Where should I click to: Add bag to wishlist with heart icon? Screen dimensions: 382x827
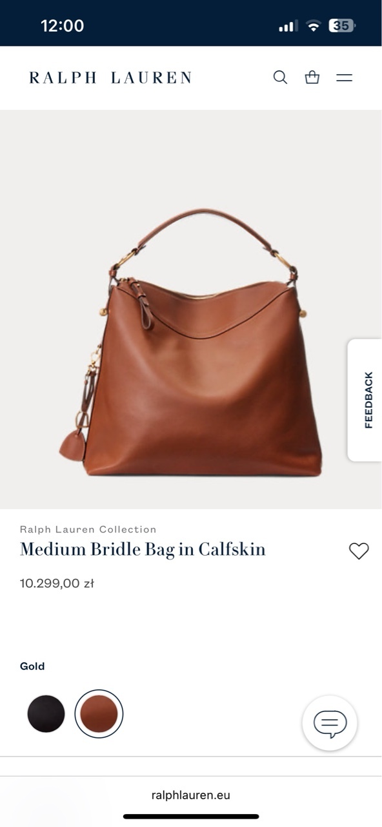pos(359,550)
